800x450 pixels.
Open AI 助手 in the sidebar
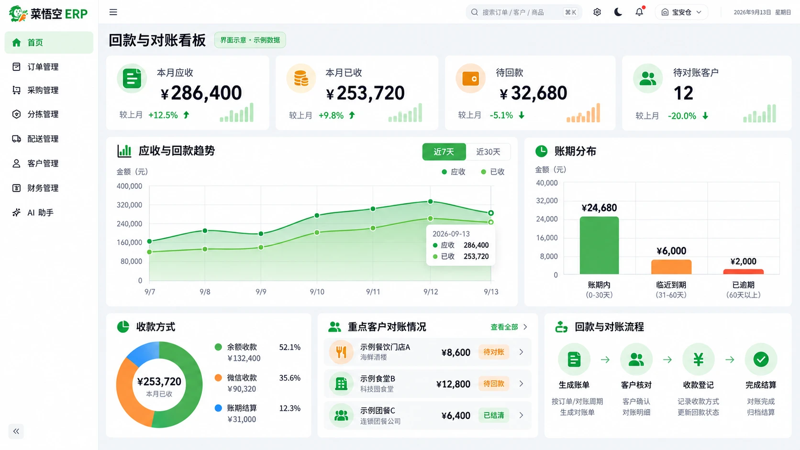(x=49, y=213)
